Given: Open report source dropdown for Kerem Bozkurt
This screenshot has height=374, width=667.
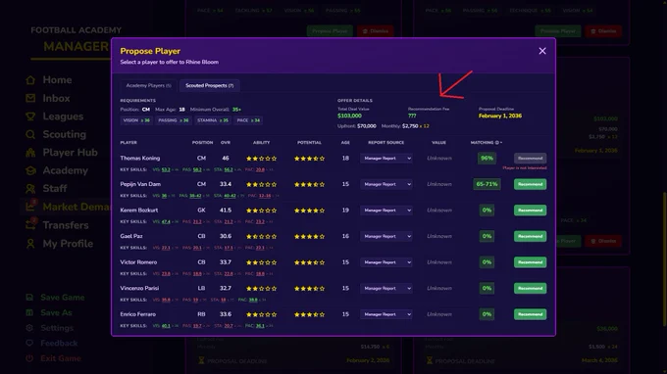Looking at the screenshot, I should pos(385,210).
